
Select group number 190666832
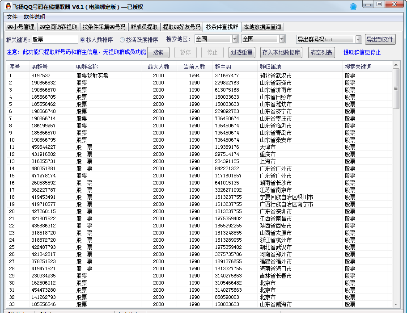44,83
